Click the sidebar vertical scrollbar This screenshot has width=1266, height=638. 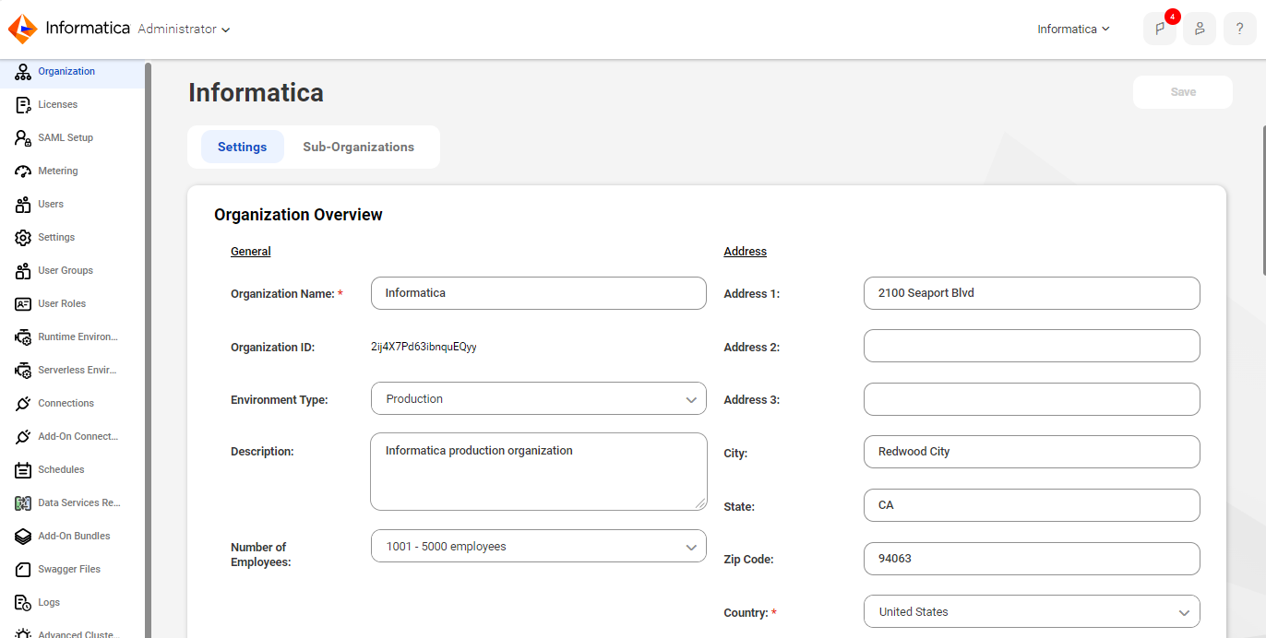click(x=148, y=350)
